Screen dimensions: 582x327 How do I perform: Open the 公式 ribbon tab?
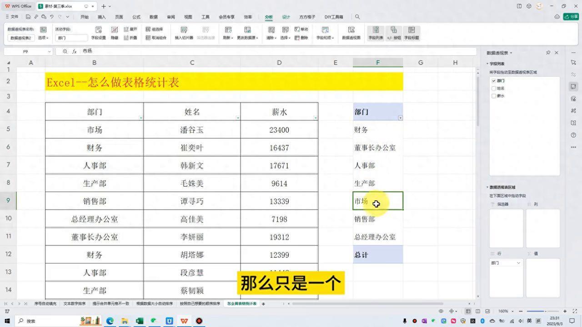136,17
